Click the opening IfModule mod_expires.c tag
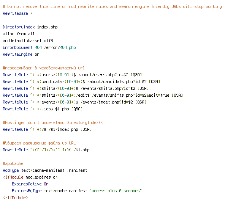Viewport: 225px width, 204px height. tap(30, 177)
